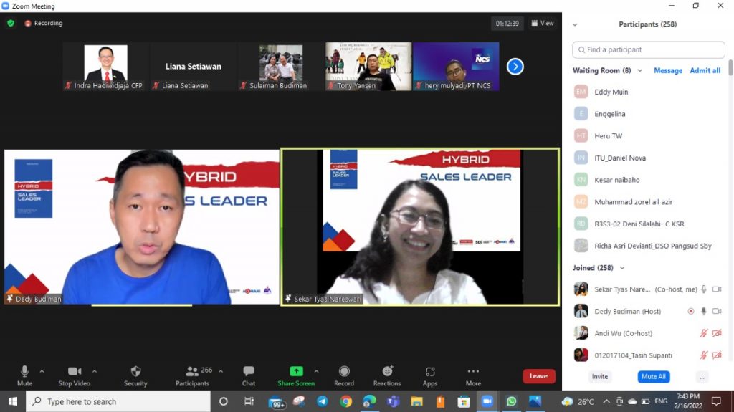This screenshot has height=412, width=734.
Task: Click the Find a participant search field
Action: coord(648,50)
